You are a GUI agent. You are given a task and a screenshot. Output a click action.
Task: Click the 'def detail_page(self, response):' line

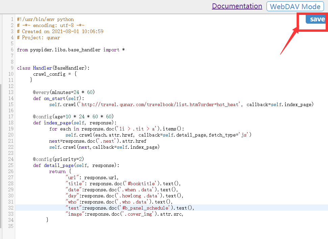(76, 165)
